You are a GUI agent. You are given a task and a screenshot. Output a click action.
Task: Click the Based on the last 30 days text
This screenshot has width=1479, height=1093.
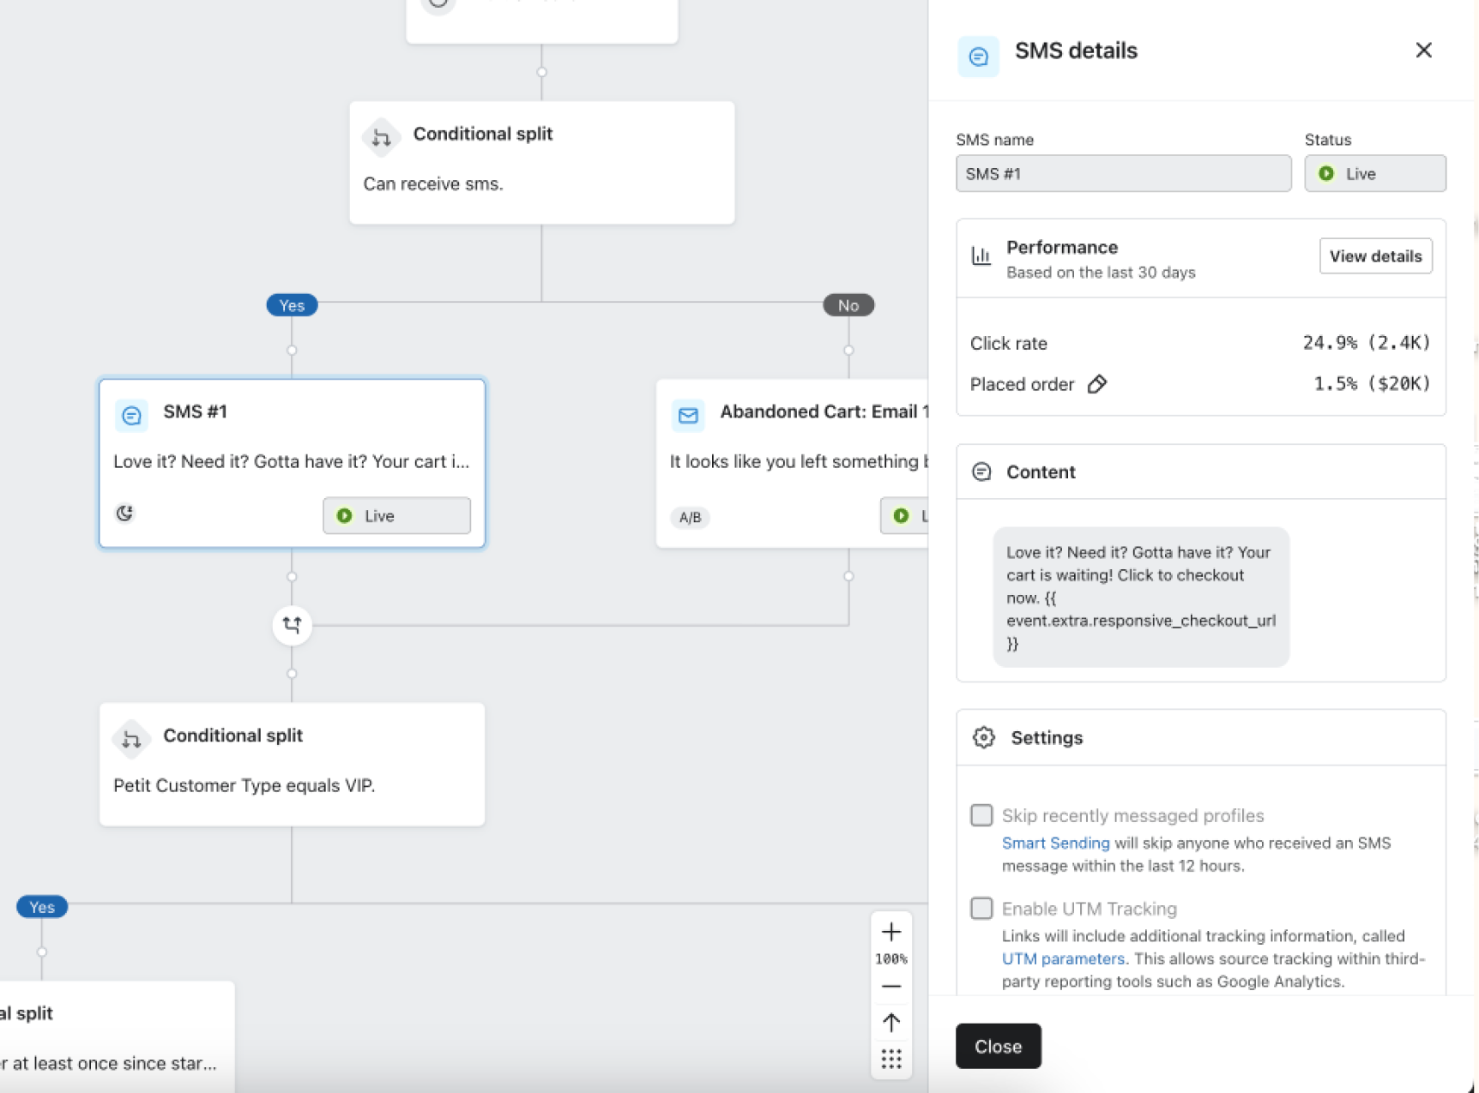(1101, 273)
